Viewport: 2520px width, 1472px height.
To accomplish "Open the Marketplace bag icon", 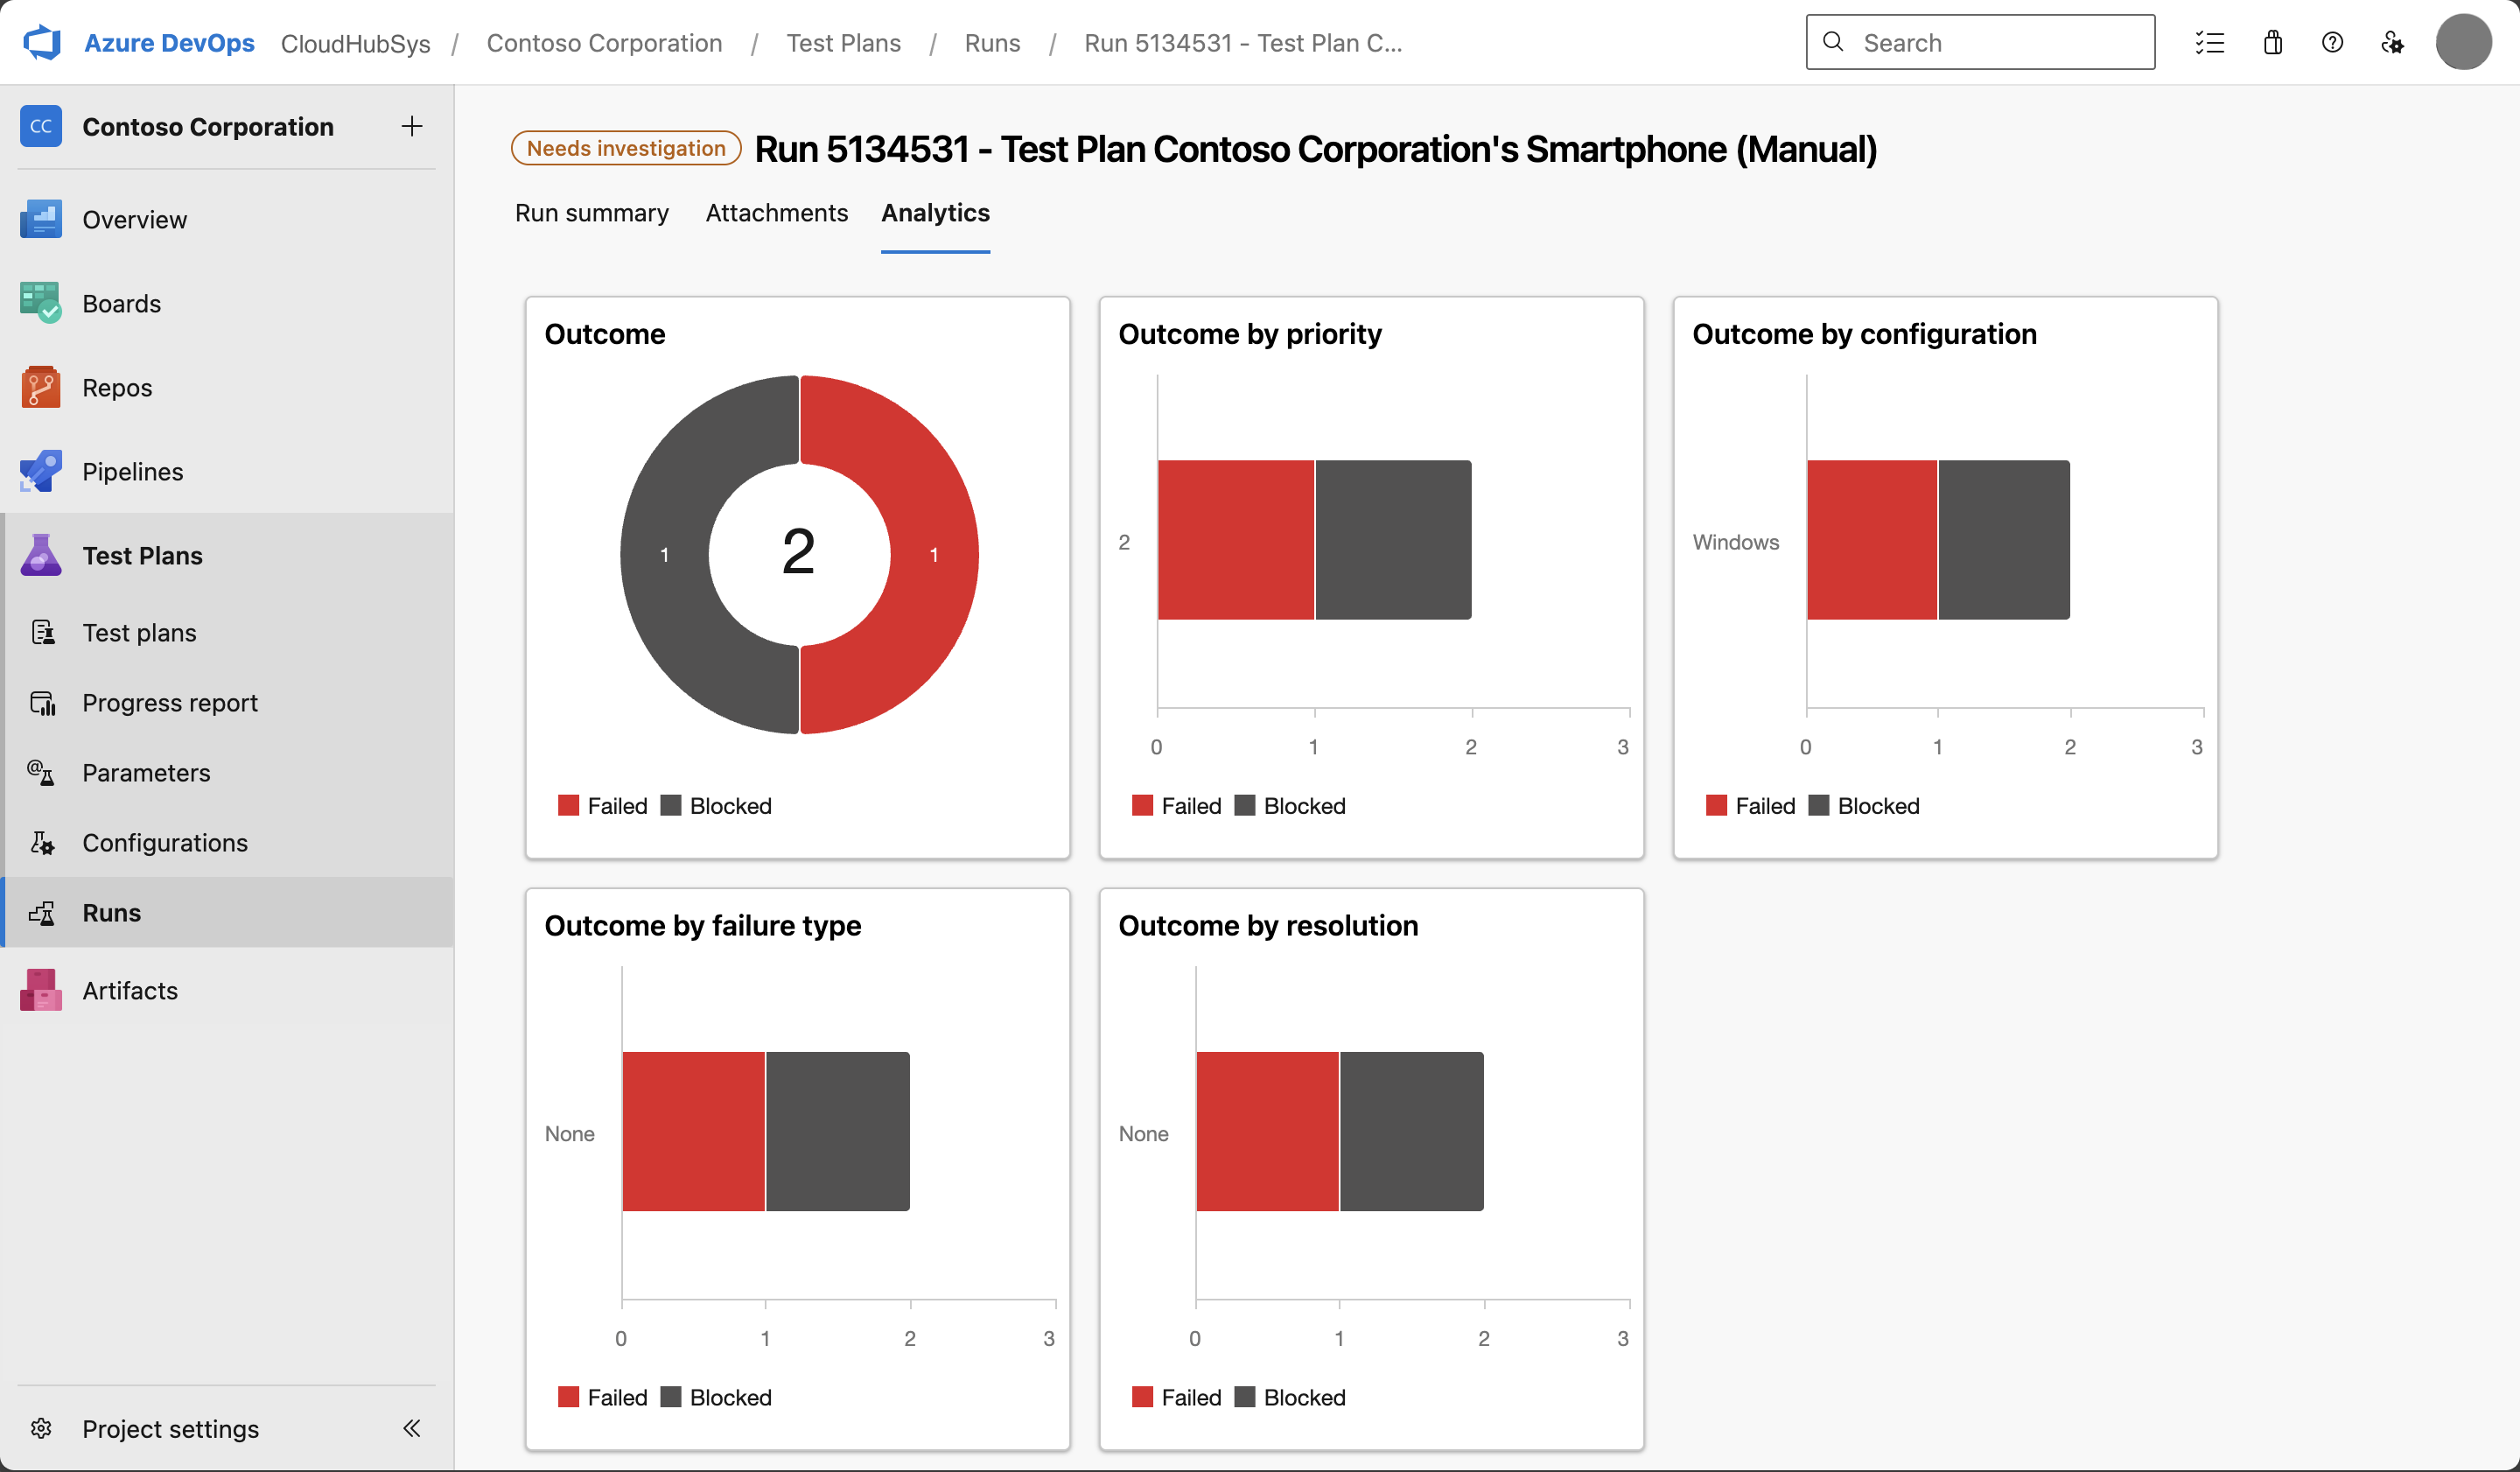I will pos(2272,42).
